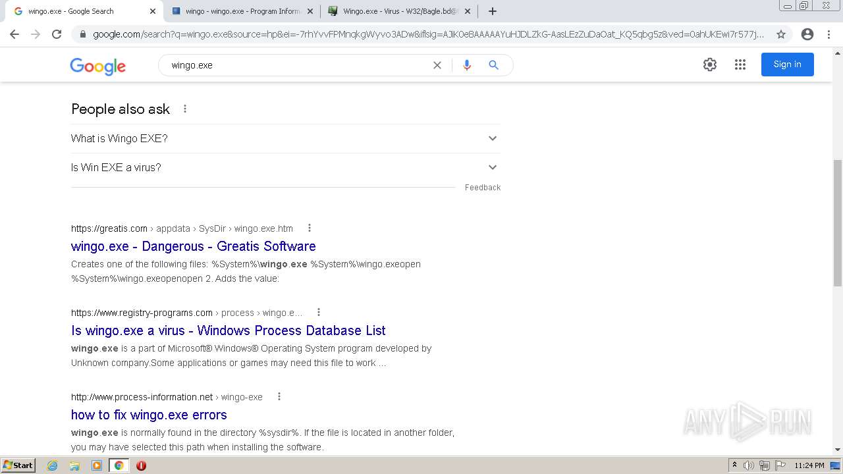Screen dimensions: 843x474
Task: Close the W32/Bagle virus tab
Action: pyautogui.click(x=468, y=11)
